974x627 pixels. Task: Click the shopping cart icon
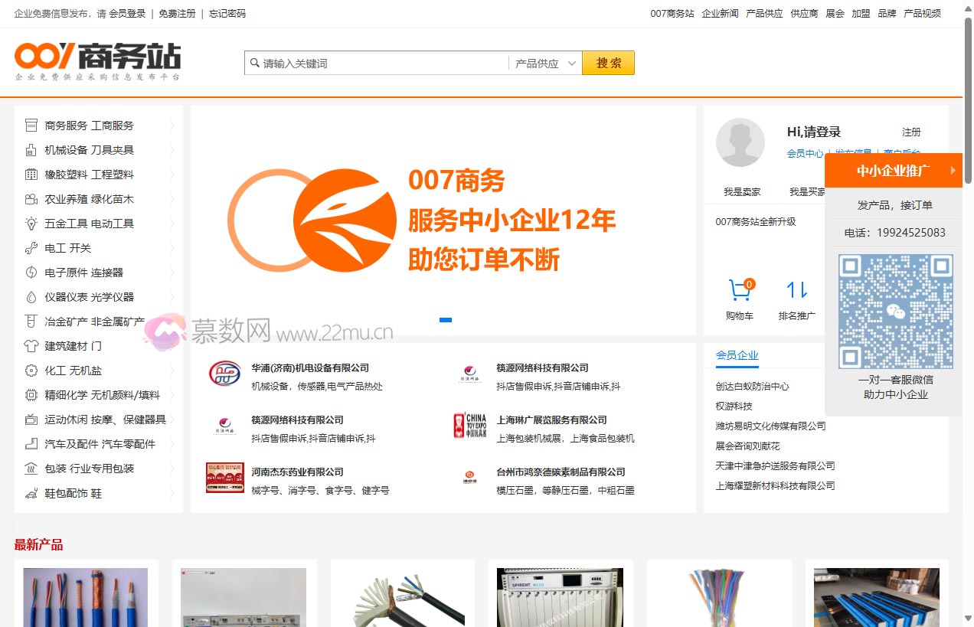pyautogui.click(x=739, y=290)
